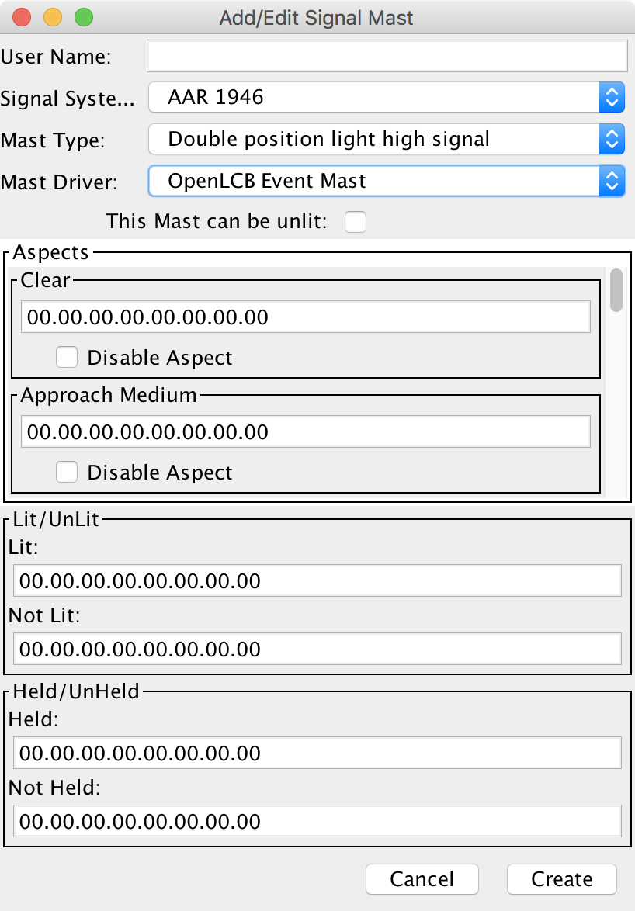The height and width of the screenshot is (911, 635).
Task: Click the Aspects list scrollbar thumb
Action: (616, 290)
